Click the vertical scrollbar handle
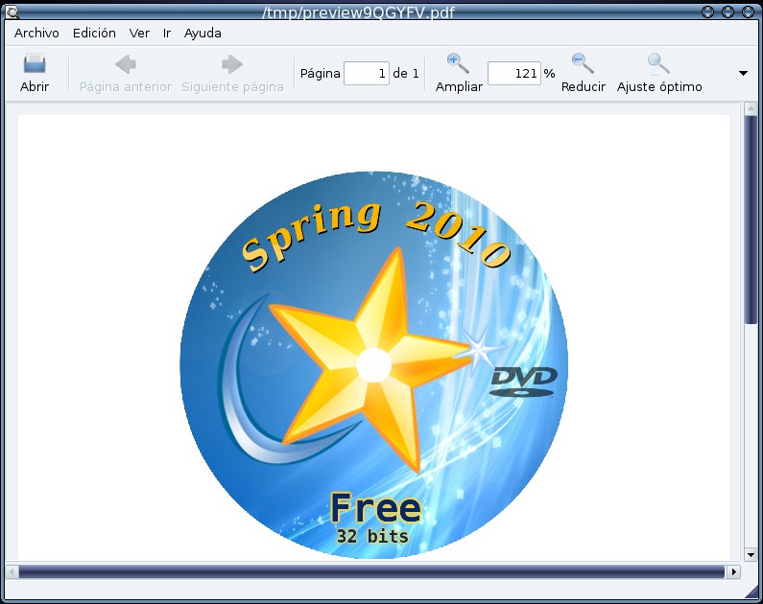This screenshot has height=604, width=763. pyautogui.click(x=751, y=220)
